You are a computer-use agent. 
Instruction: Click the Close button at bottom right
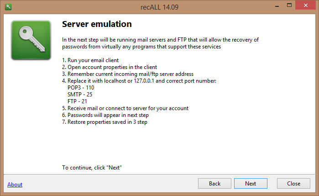click(x=293, y=184)
